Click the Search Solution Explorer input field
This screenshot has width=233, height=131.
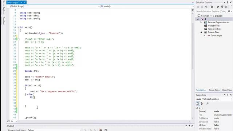[211, 11]
